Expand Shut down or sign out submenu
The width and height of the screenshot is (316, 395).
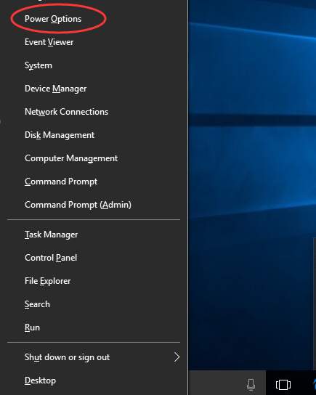[x=94, y=357]
